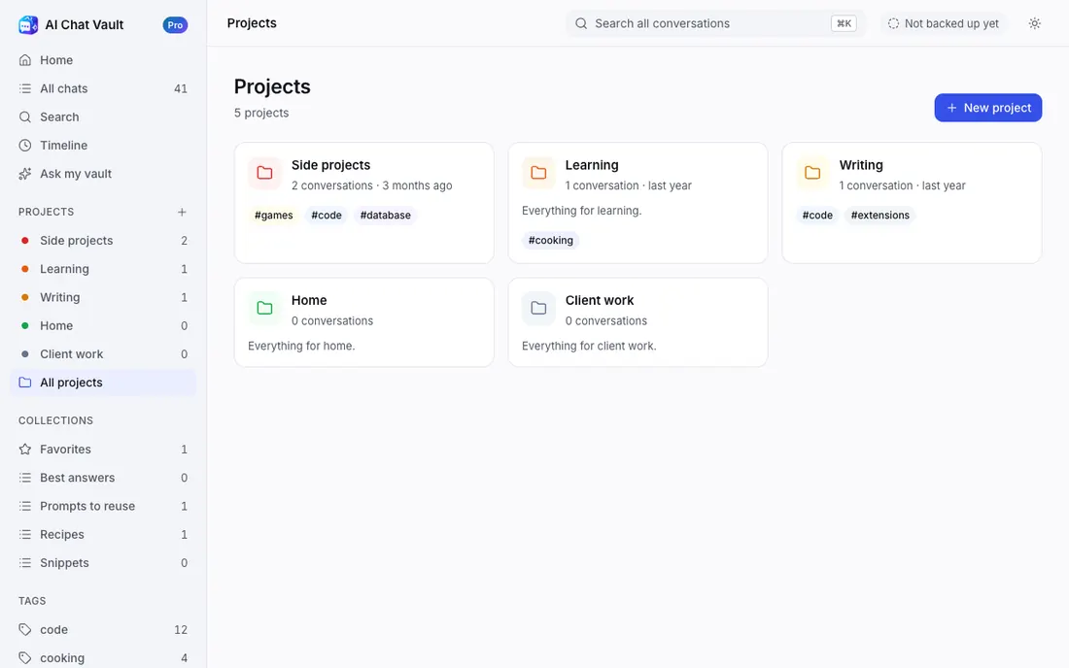Click the Not backed up yet status
The image size is (1069, 668).
tap(943, 23)
